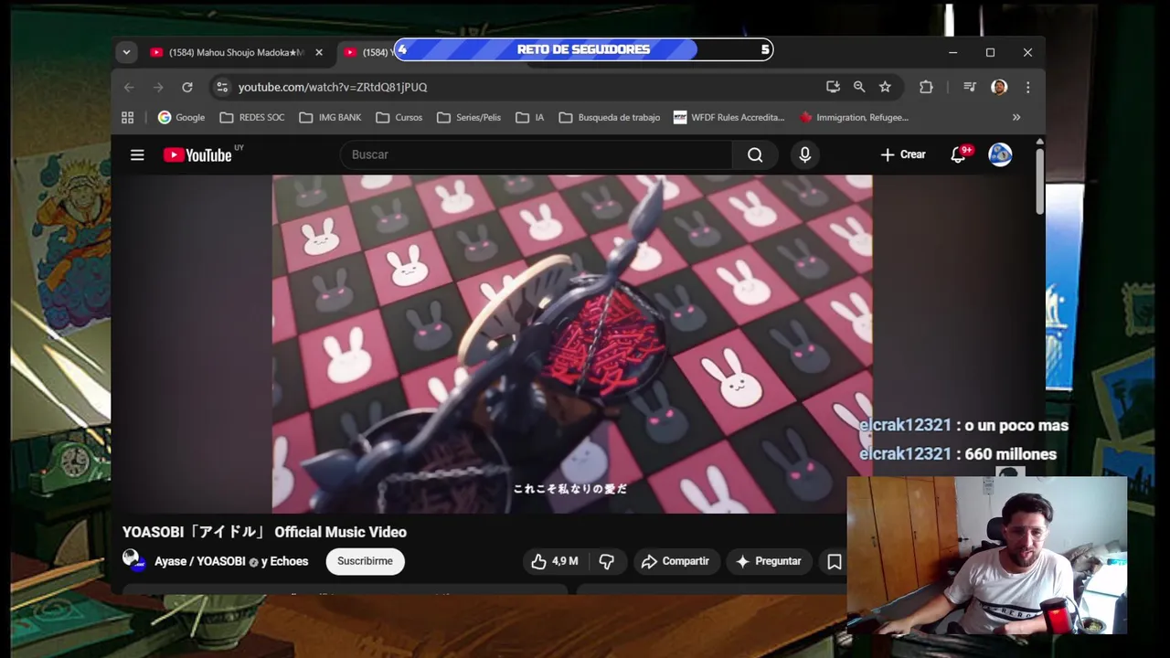
Task: Go forward to the next page
Action: [x=158, y=87]
